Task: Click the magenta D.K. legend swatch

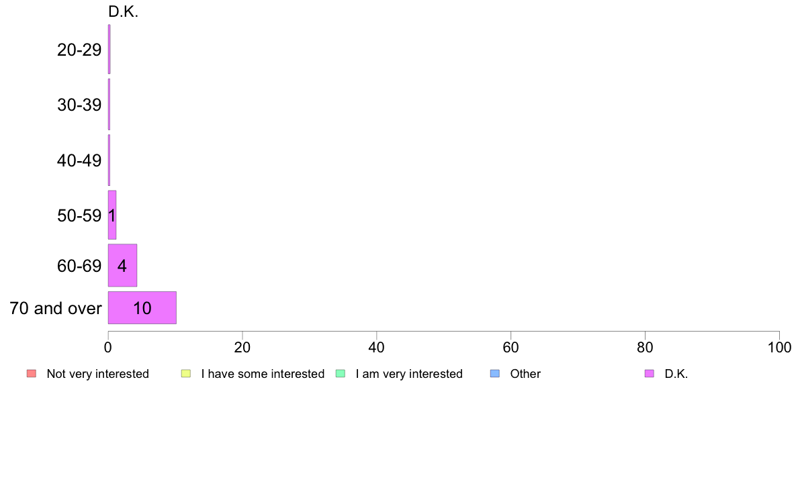Action: coord(650,373)
